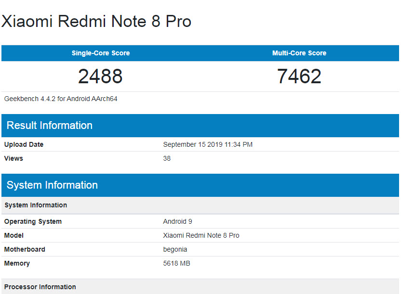Click the Views row label
401x294 pixels.
click(x=13, y=158)
